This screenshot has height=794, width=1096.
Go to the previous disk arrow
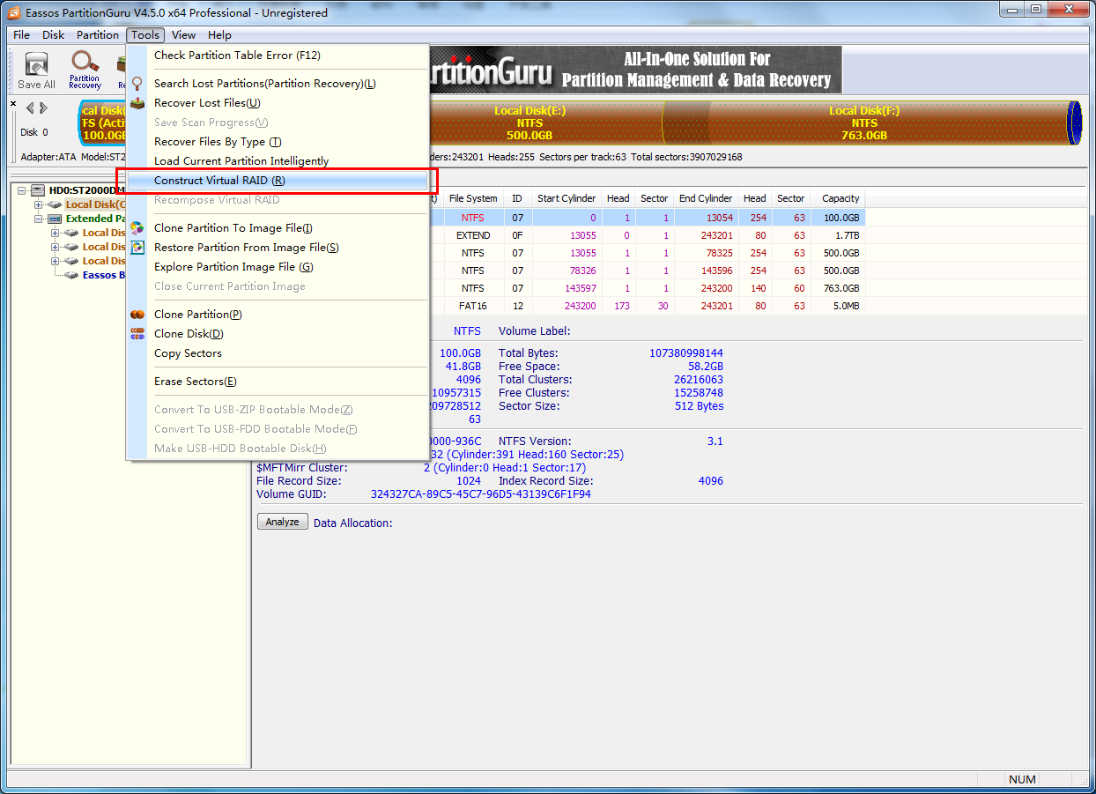point(30,108)
